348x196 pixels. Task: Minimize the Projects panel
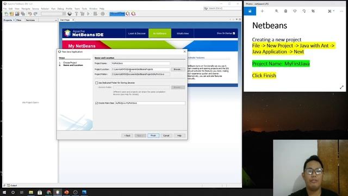tap(55, 20)
